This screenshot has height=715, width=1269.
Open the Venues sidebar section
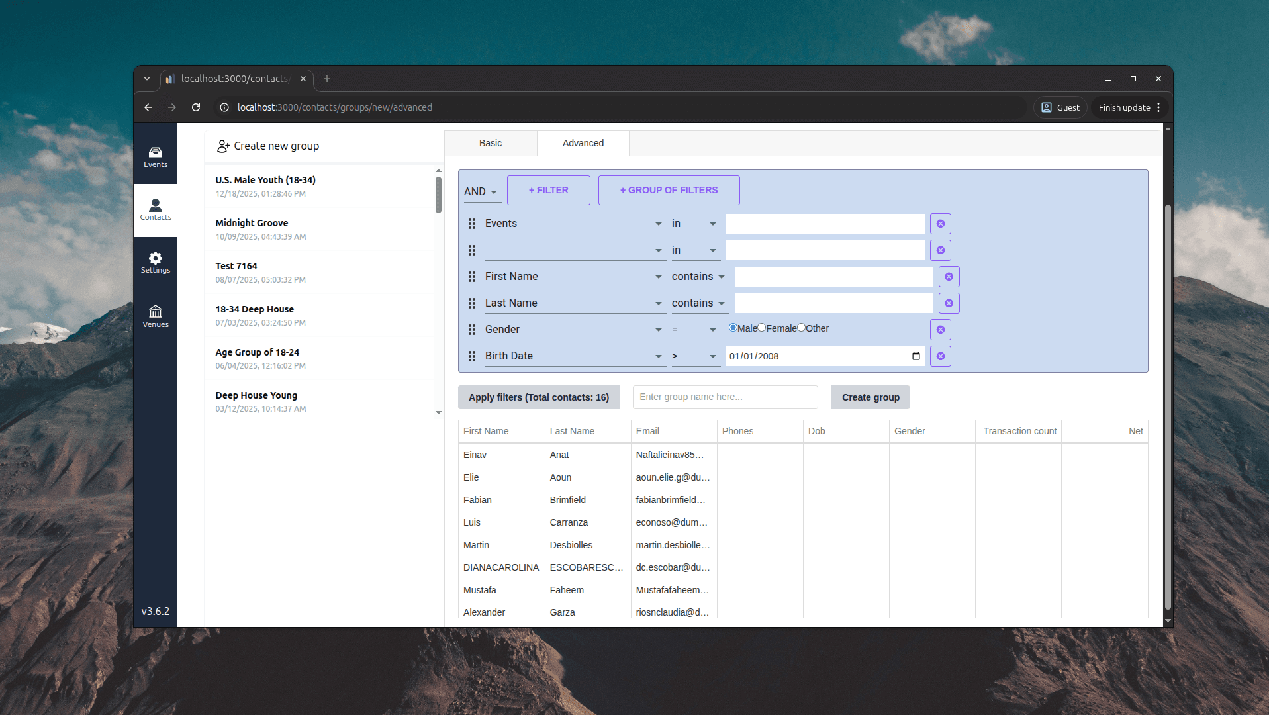[155, 316]
